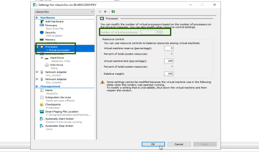Select the DVD Drive disc icon
The width and height of the screenshot is (259, 152).
tap(47, 65)
